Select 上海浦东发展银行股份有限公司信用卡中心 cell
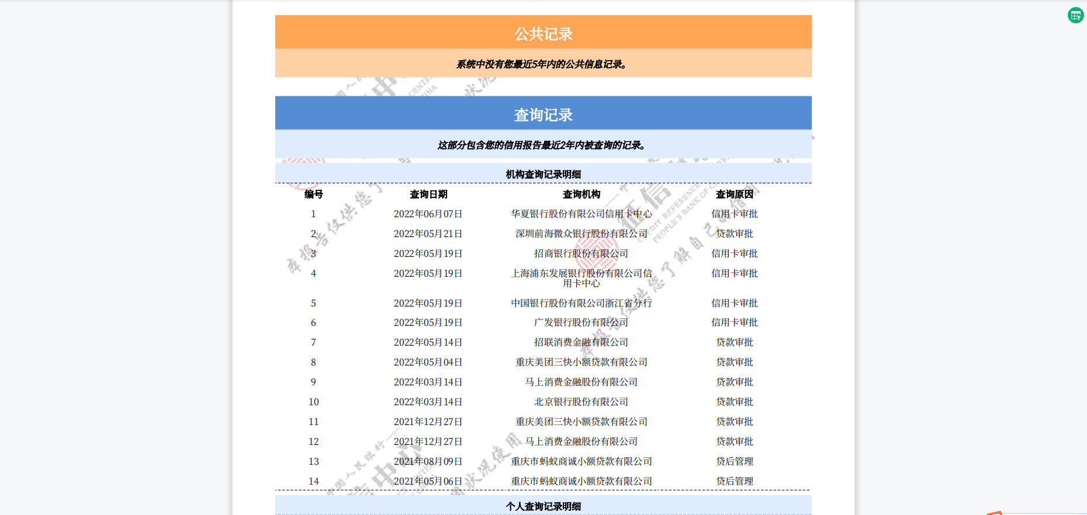Screen dimensions: 1087x515 (x=581, y=278)
